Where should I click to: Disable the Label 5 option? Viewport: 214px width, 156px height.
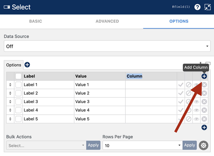click(189, 119)
